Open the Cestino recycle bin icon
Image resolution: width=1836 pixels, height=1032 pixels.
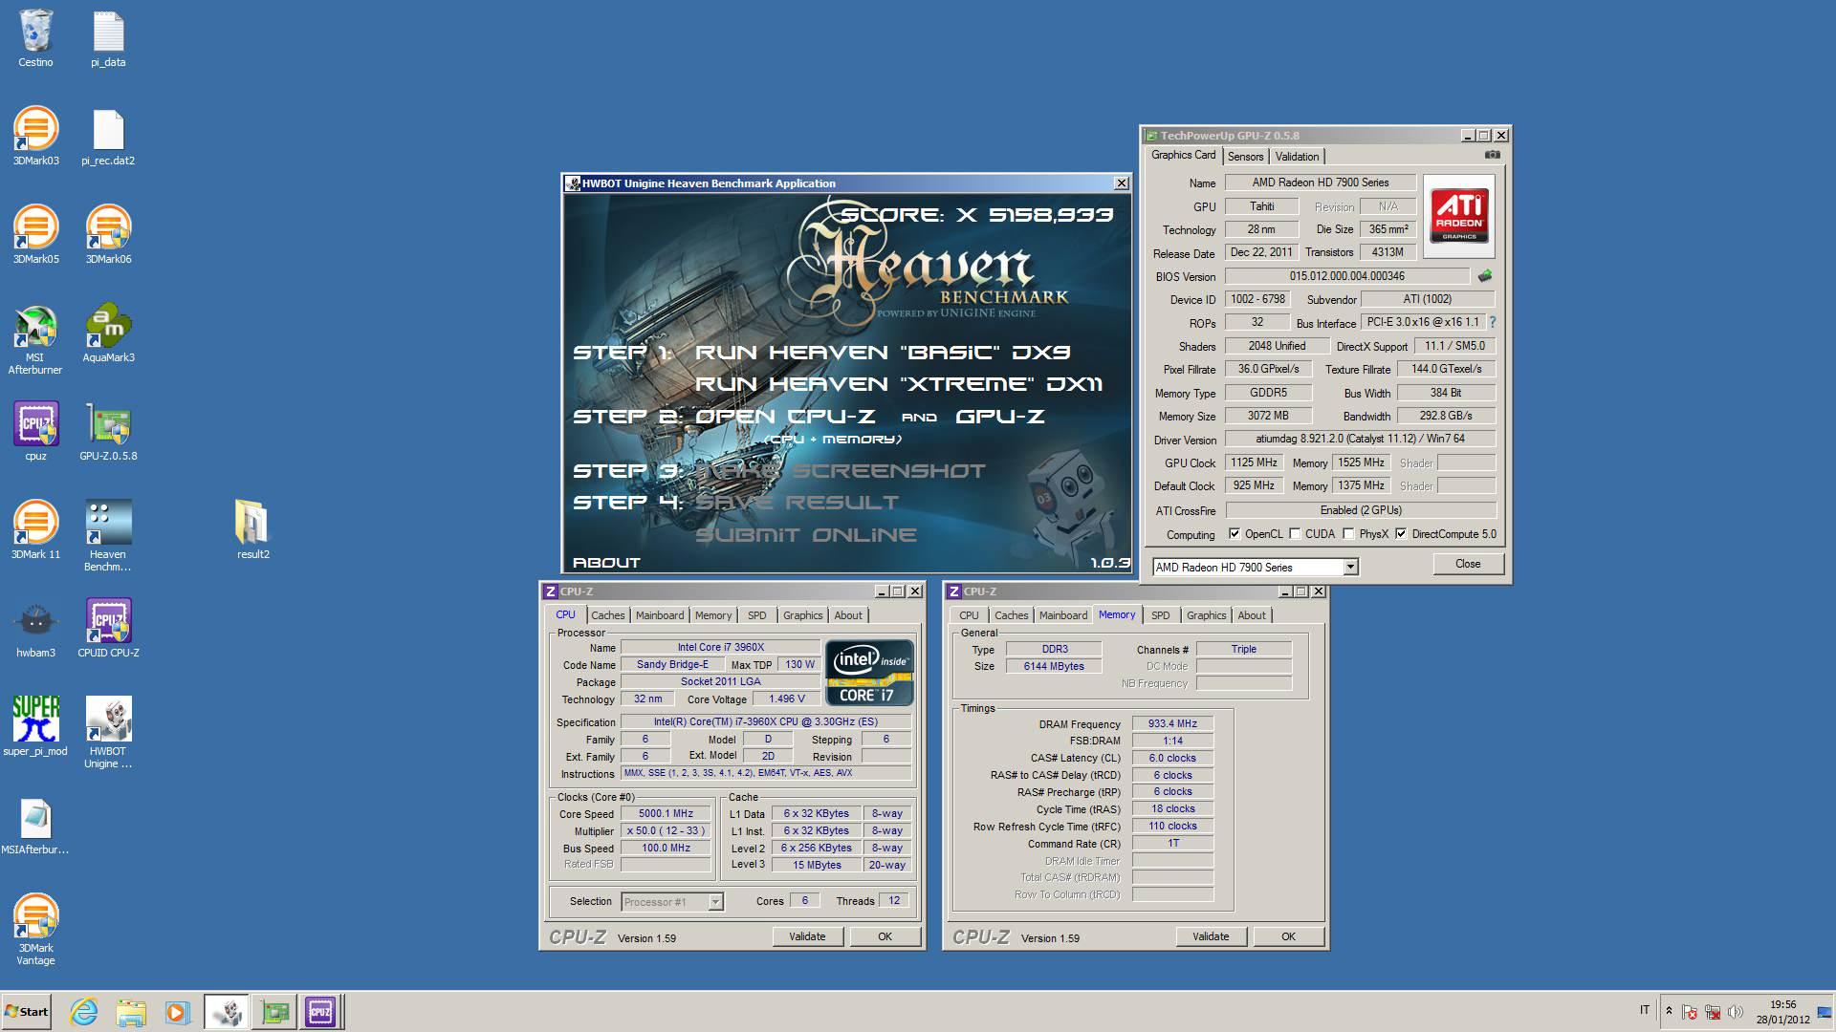pyautogui.click(x=35, y=38)
